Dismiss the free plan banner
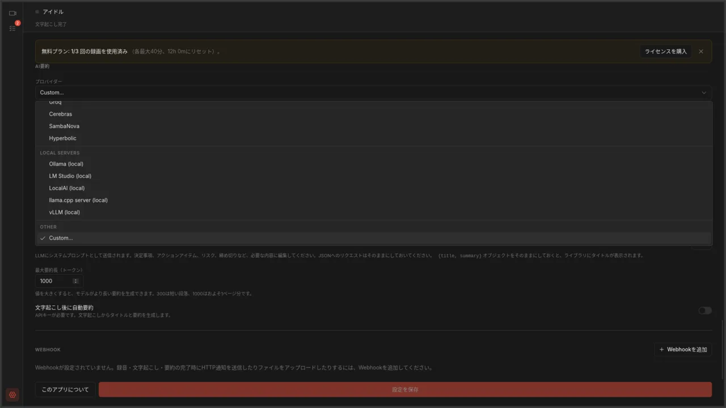 coord(701,52)
